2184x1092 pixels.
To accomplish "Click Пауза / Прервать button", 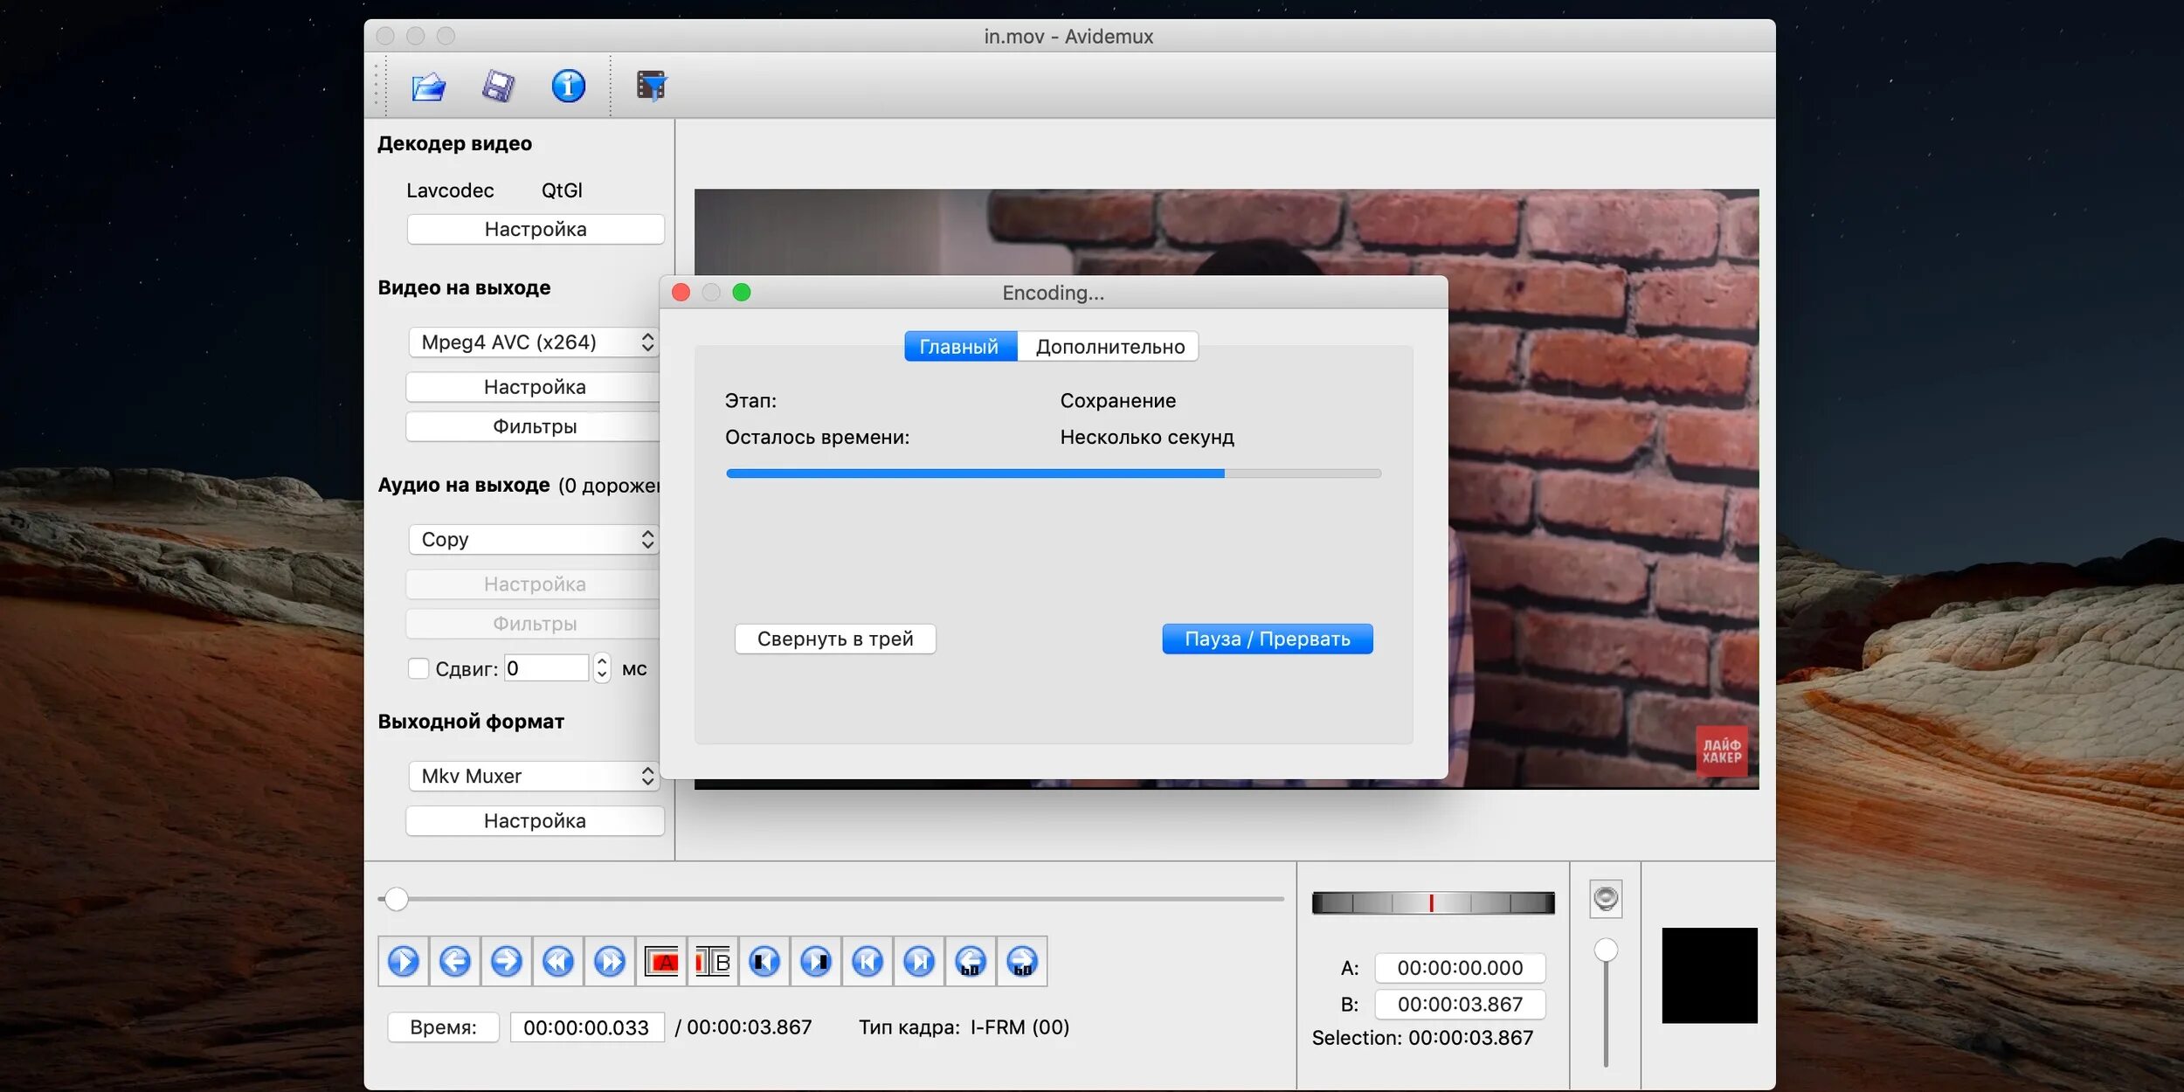I will tap(1268, 639).
